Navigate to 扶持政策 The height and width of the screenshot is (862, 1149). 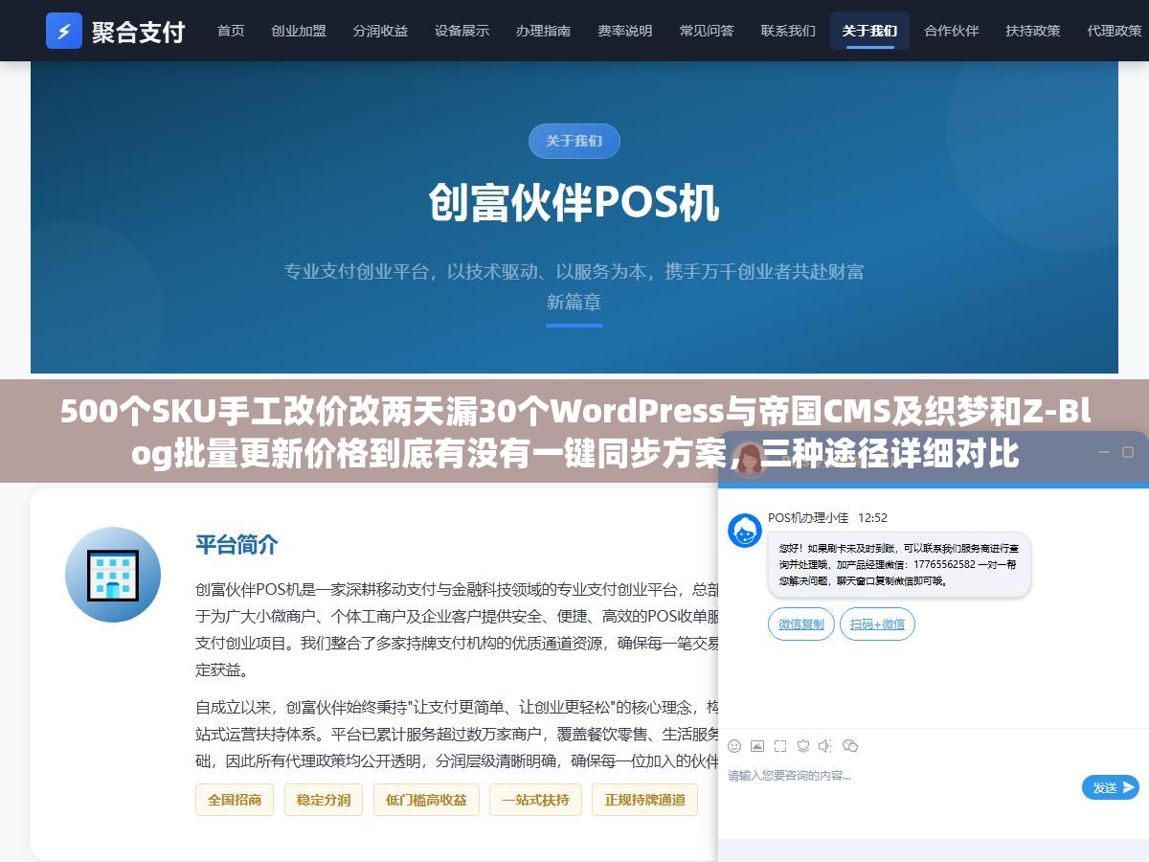click(1033, 31)
